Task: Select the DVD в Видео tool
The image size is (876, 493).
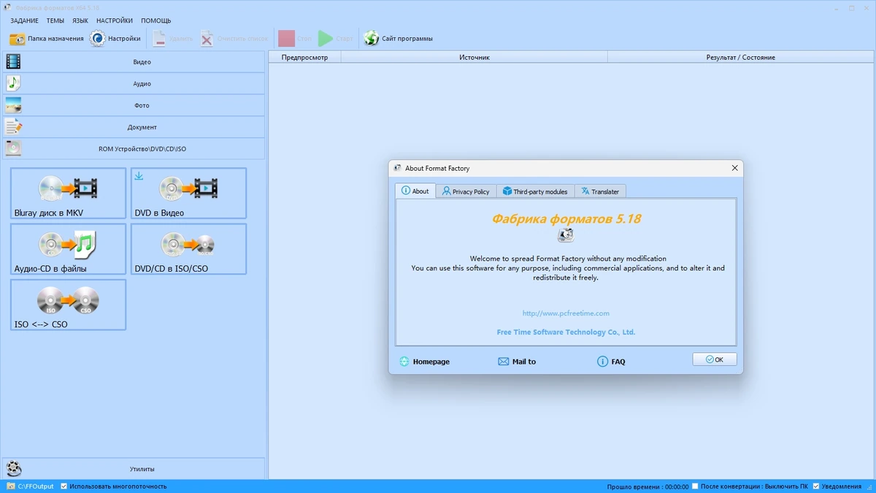Action: click(x=188, y=193)
